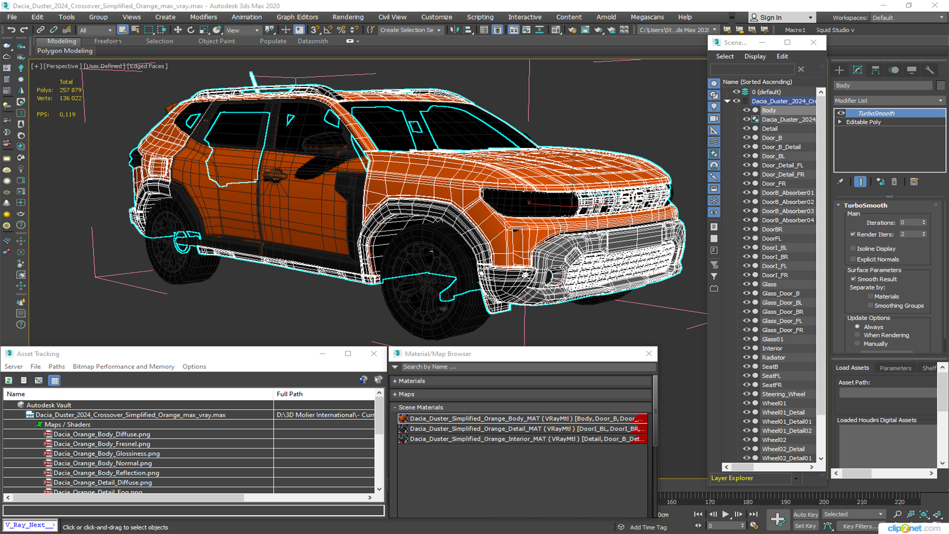Select the When Rendering radio button

pos(857,335)
